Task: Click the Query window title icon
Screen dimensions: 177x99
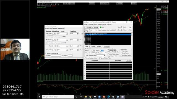Action: click(85, 22)
